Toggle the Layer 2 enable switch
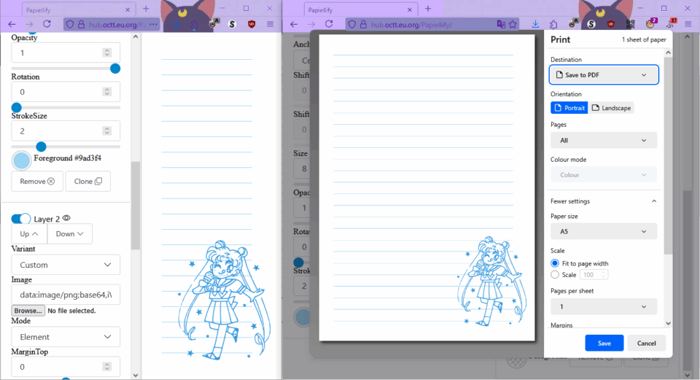Screen dimensions: 700x380 click(x=20, y=218)
